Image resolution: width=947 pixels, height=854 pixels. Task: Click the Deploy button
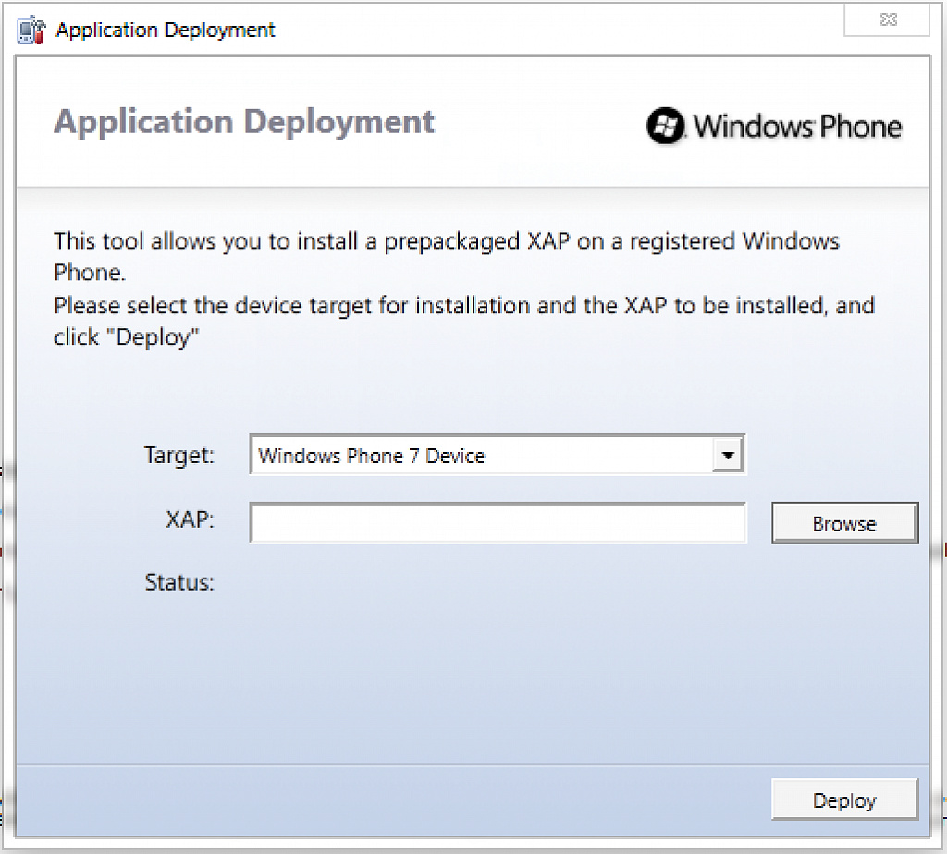pos(844,799)
